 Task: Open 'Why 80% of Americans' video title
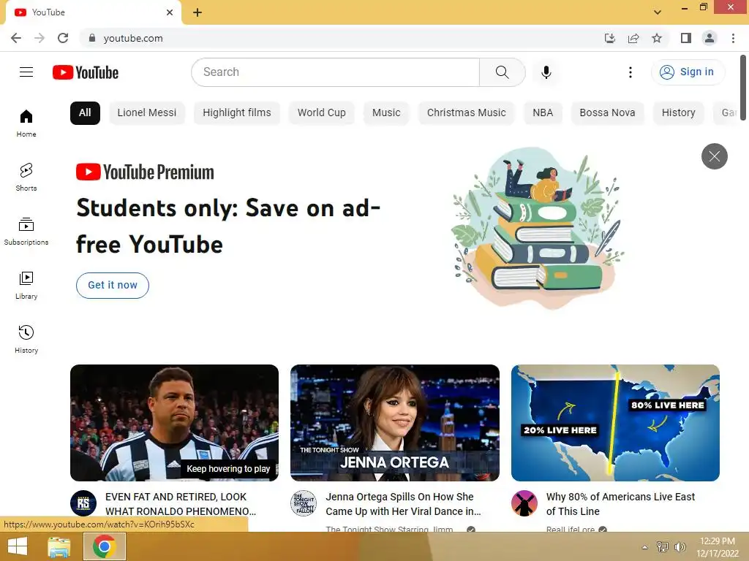pos(620,504)
